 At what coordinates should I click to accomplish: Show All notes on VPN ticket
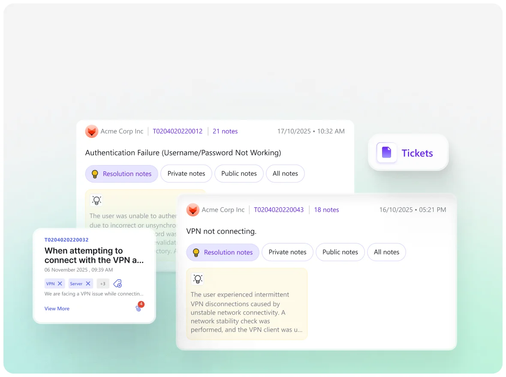386,252
